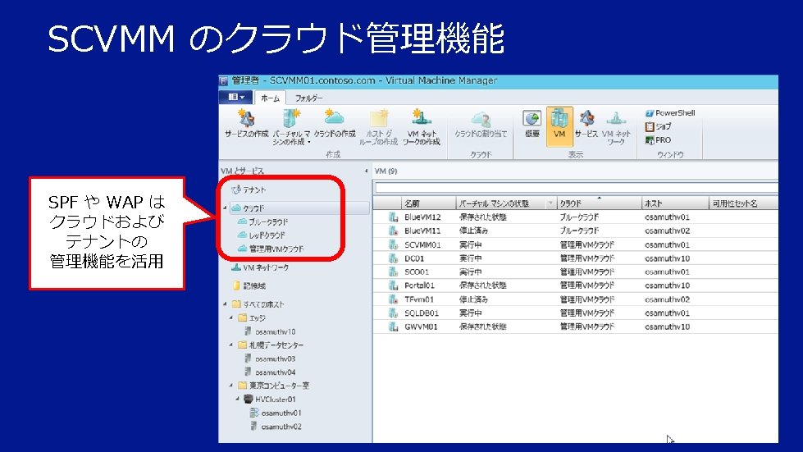This screenshot has height=452, width=803.
Task: Select the TFvm01 VM row
Action: click(x=575, y=299)
